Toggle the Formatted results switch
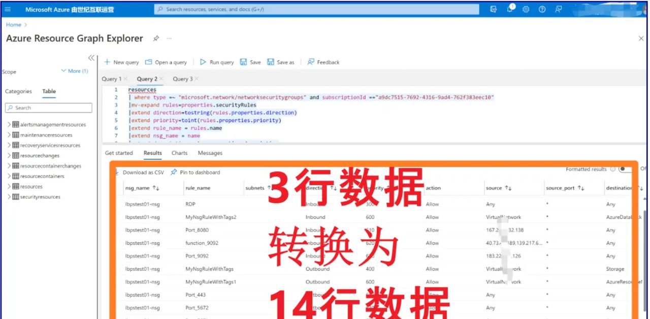 point(625,169)
